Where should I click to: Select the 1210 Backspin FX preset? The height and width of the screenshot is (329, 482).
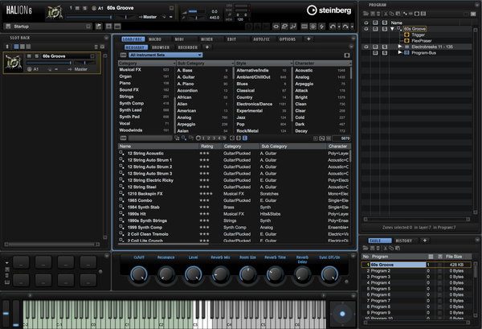(x=234, y=194)
